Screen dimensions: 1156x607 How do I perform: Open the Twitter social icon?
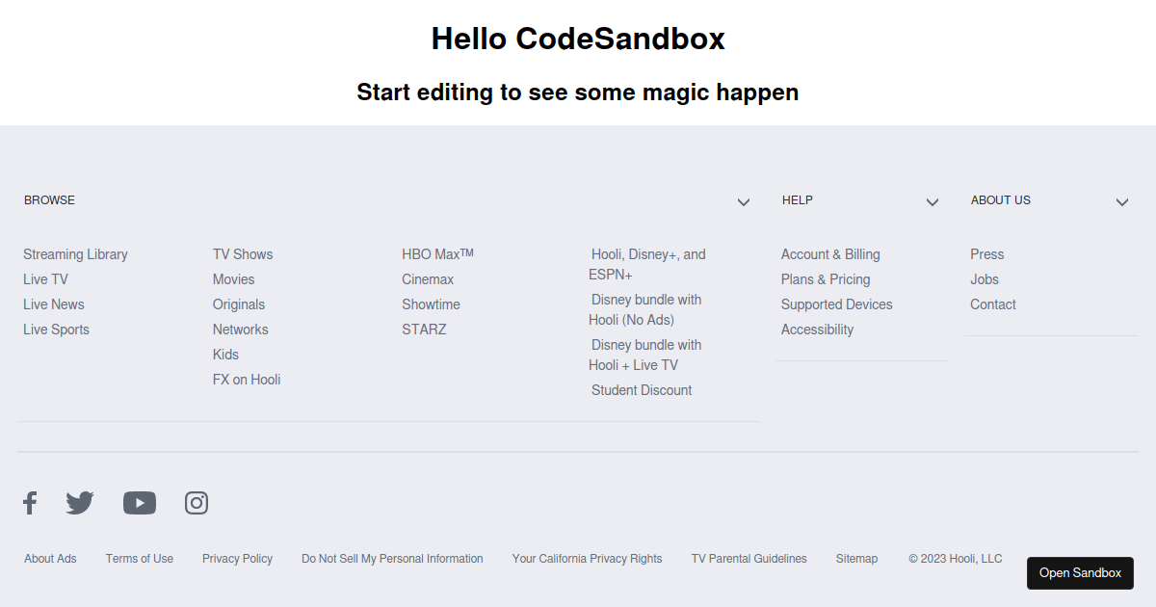[79, 502]
